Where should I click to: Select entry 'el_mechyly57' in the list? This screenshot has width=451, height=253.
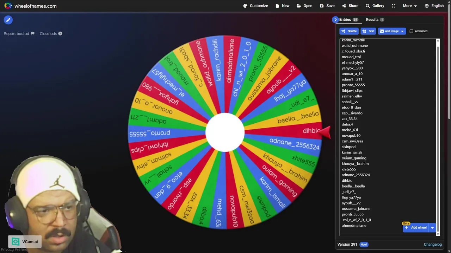coord(353,63)
